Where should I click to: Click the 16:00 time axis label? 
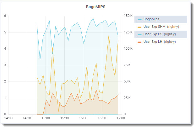(x=83, y=118)
